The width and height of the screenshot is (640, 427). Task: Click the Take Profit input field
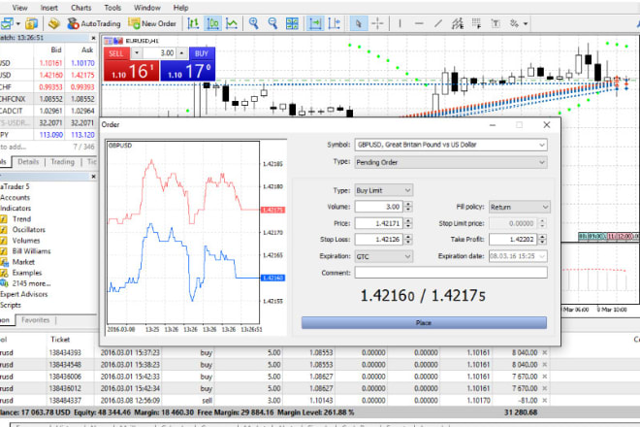pos(514,240)
